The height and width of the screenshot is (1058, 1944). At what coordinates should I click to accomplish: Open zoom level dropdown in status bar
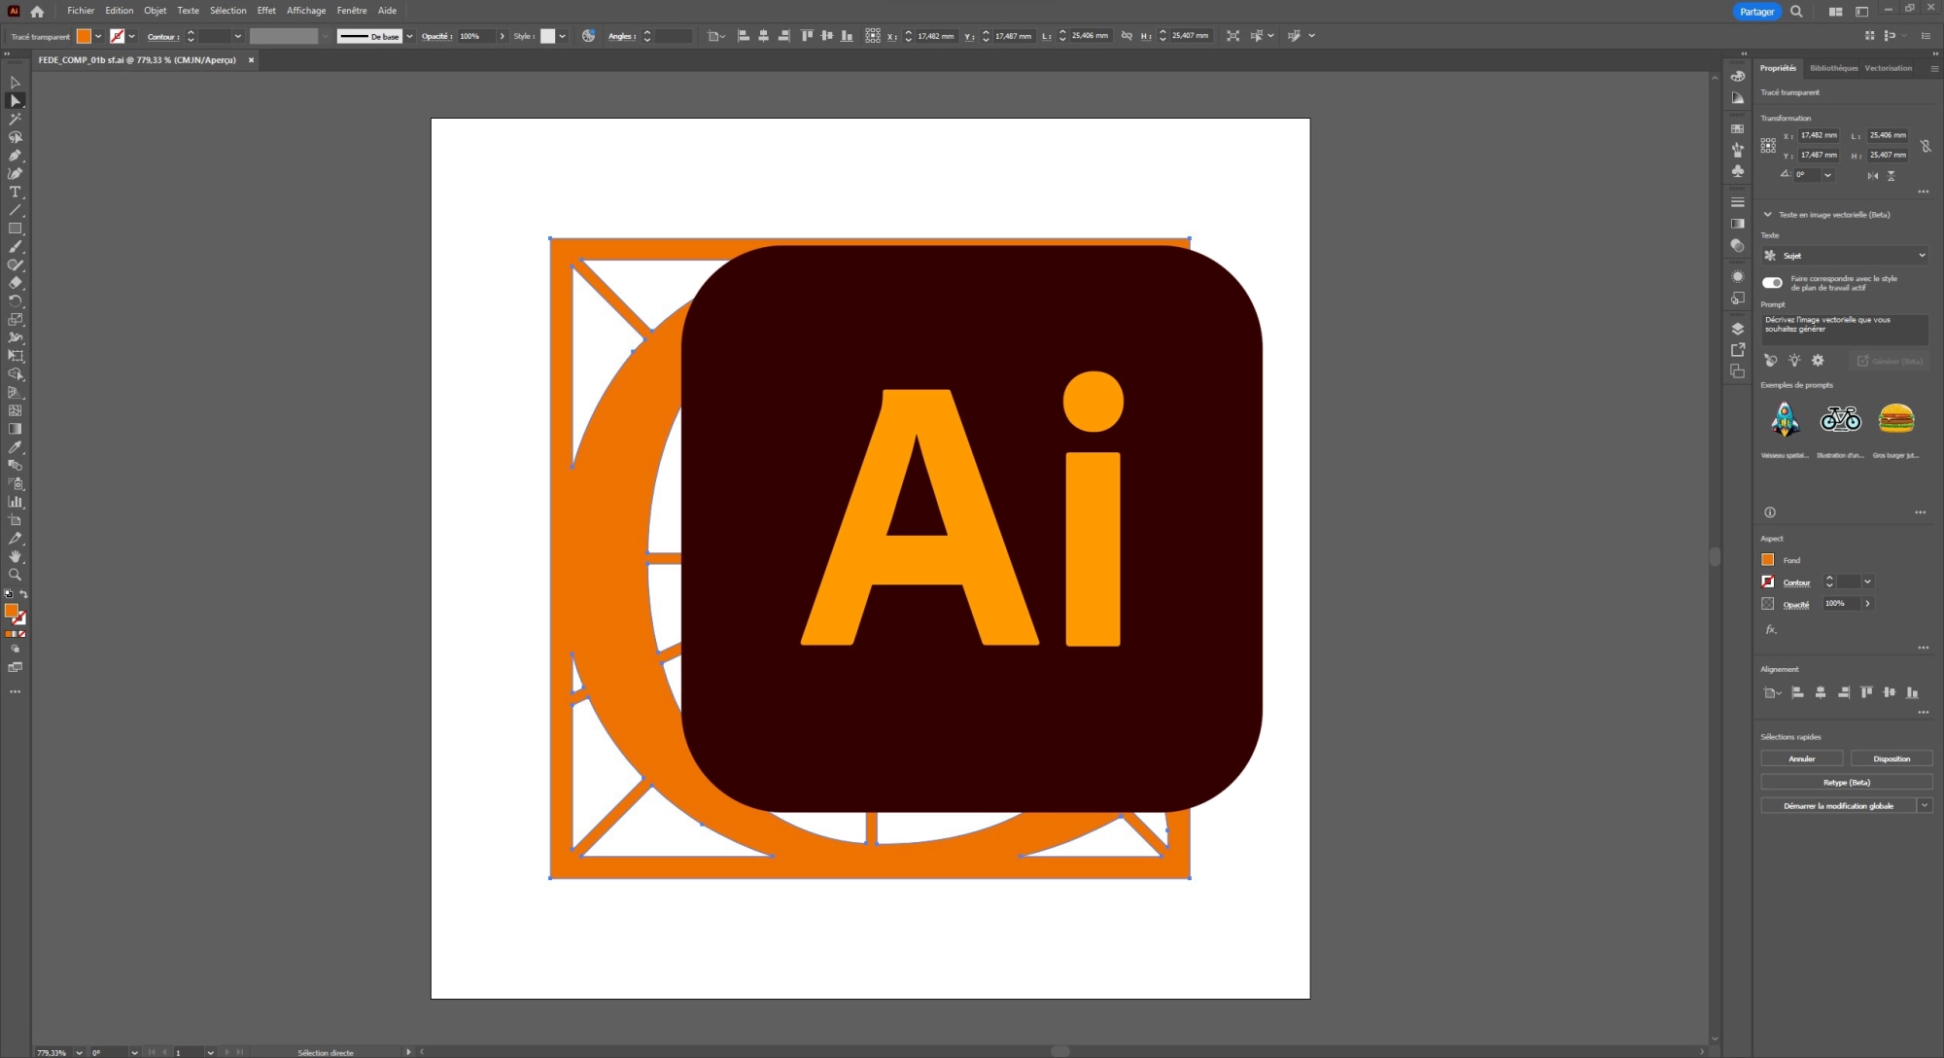coord(79,1052)
